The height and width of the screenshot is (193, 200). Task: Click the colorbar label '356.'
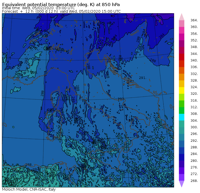[x=194, y=34]
